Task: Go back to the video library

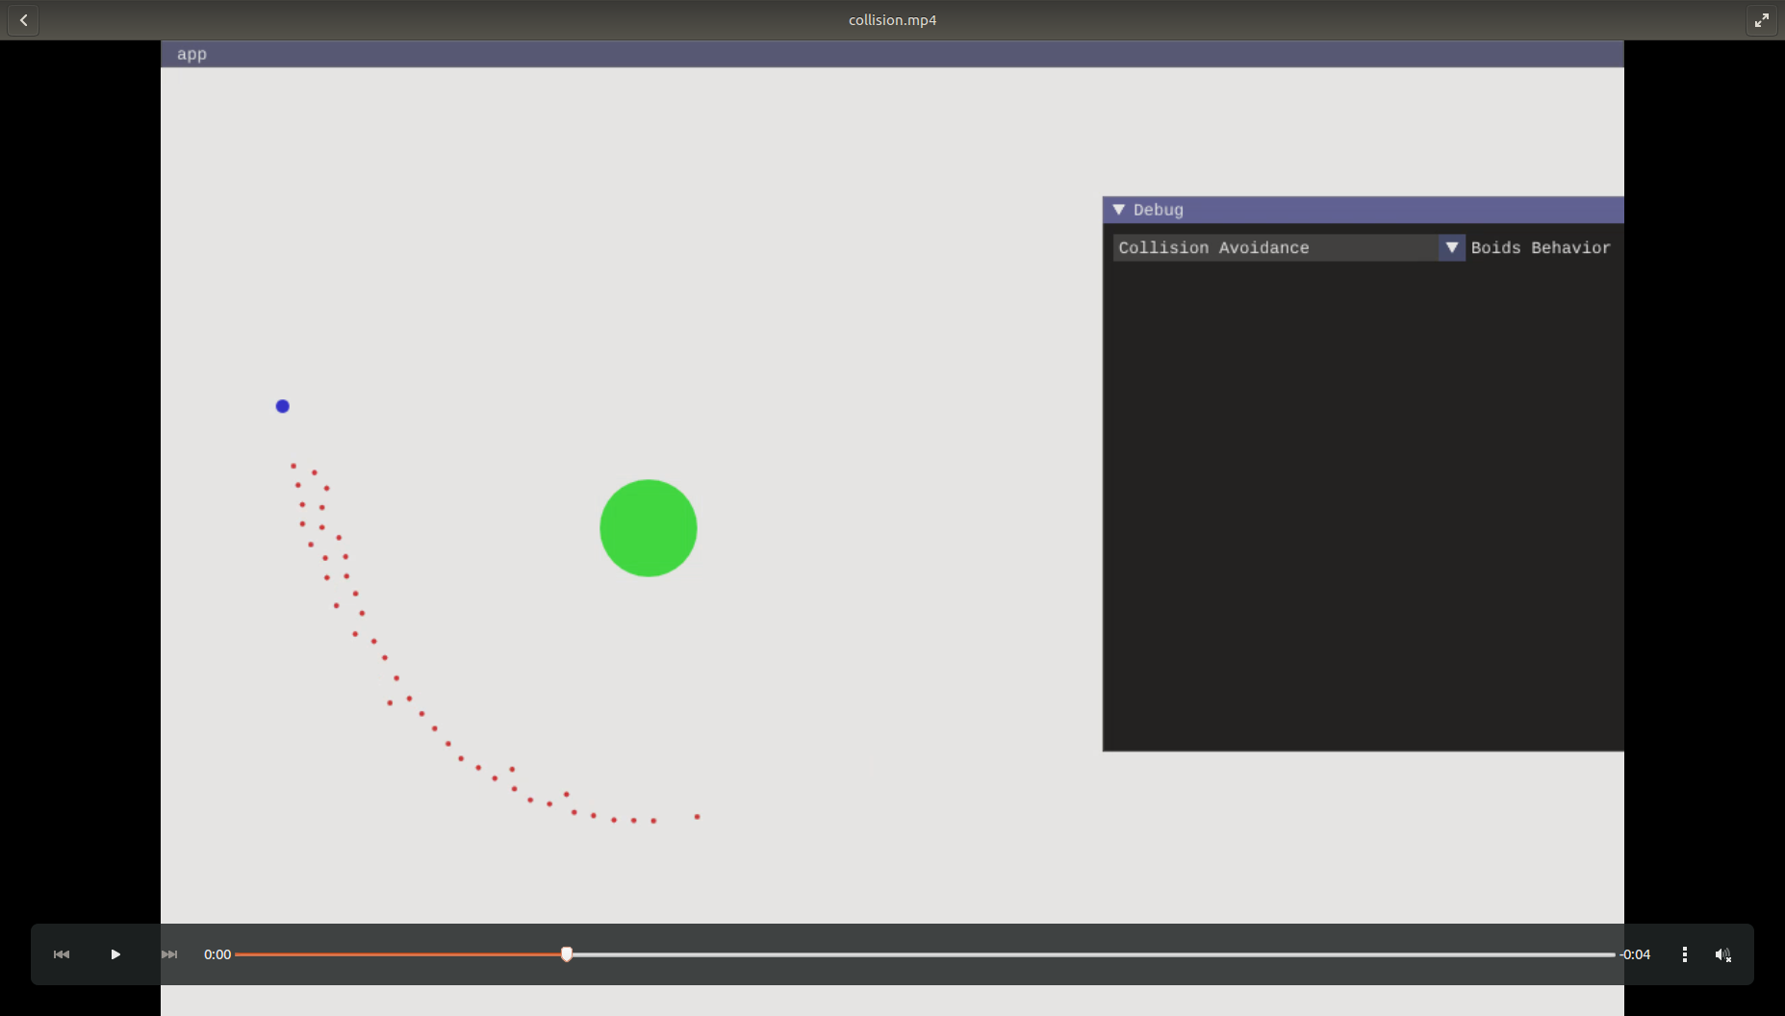Action: click(x=23, y=19)
